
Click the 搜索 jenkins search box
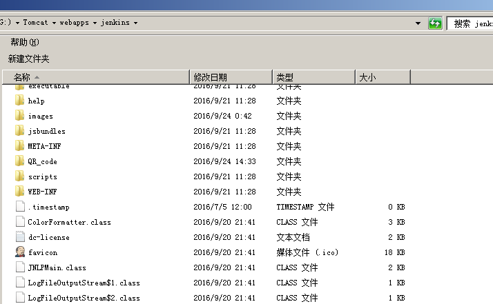(x=470, y=23)
